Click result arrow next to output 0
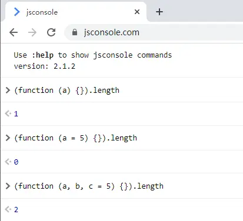243x221 pixels. (x=8, y=162)
